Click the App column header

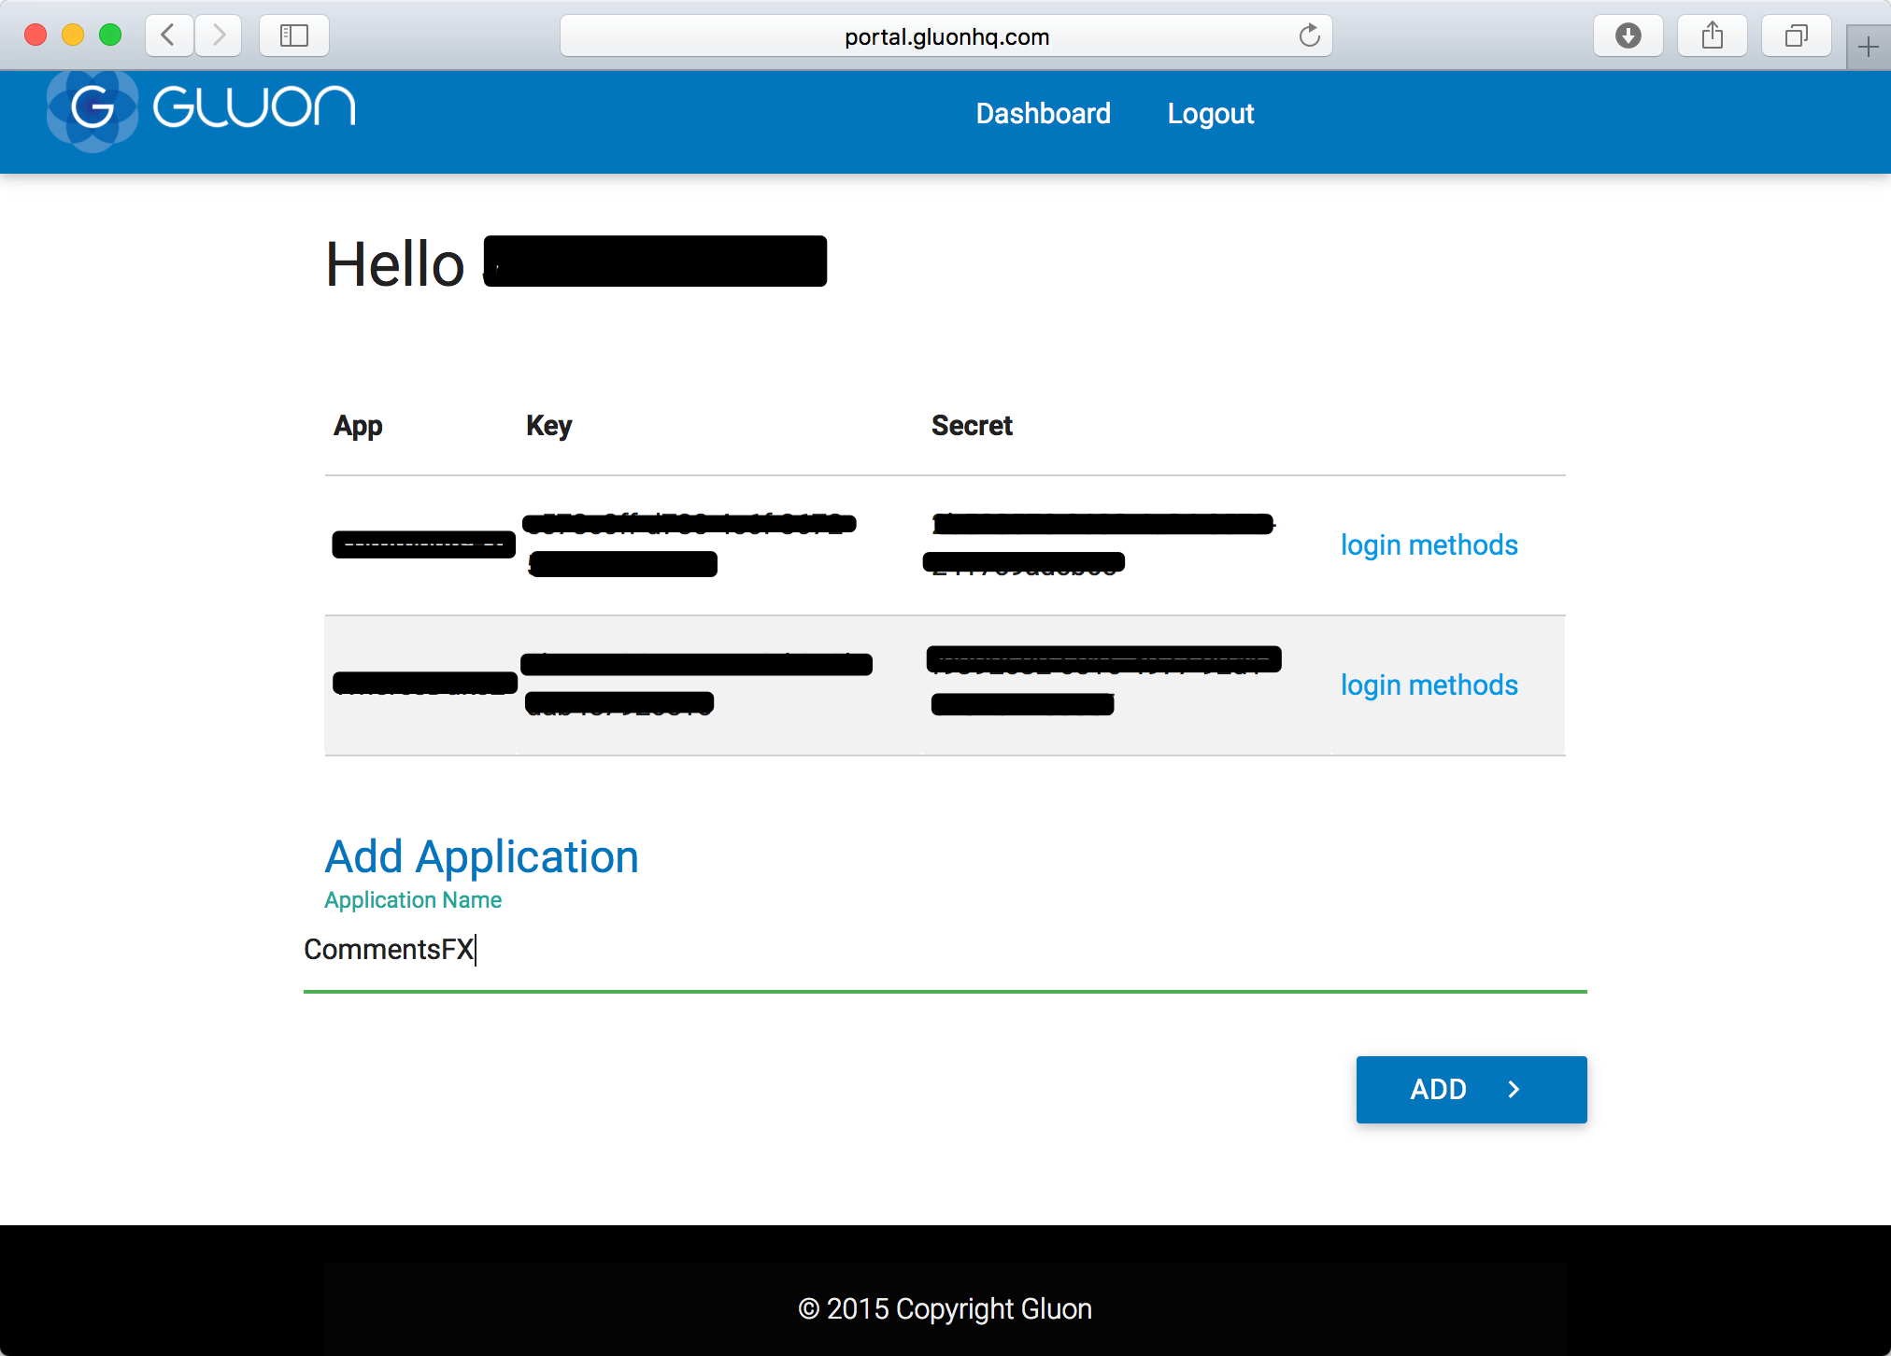click(358, 426)
